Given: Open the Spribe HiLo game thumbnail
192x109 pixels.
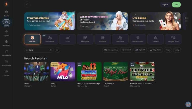Looking at the screenshot, I should point(63,71).
